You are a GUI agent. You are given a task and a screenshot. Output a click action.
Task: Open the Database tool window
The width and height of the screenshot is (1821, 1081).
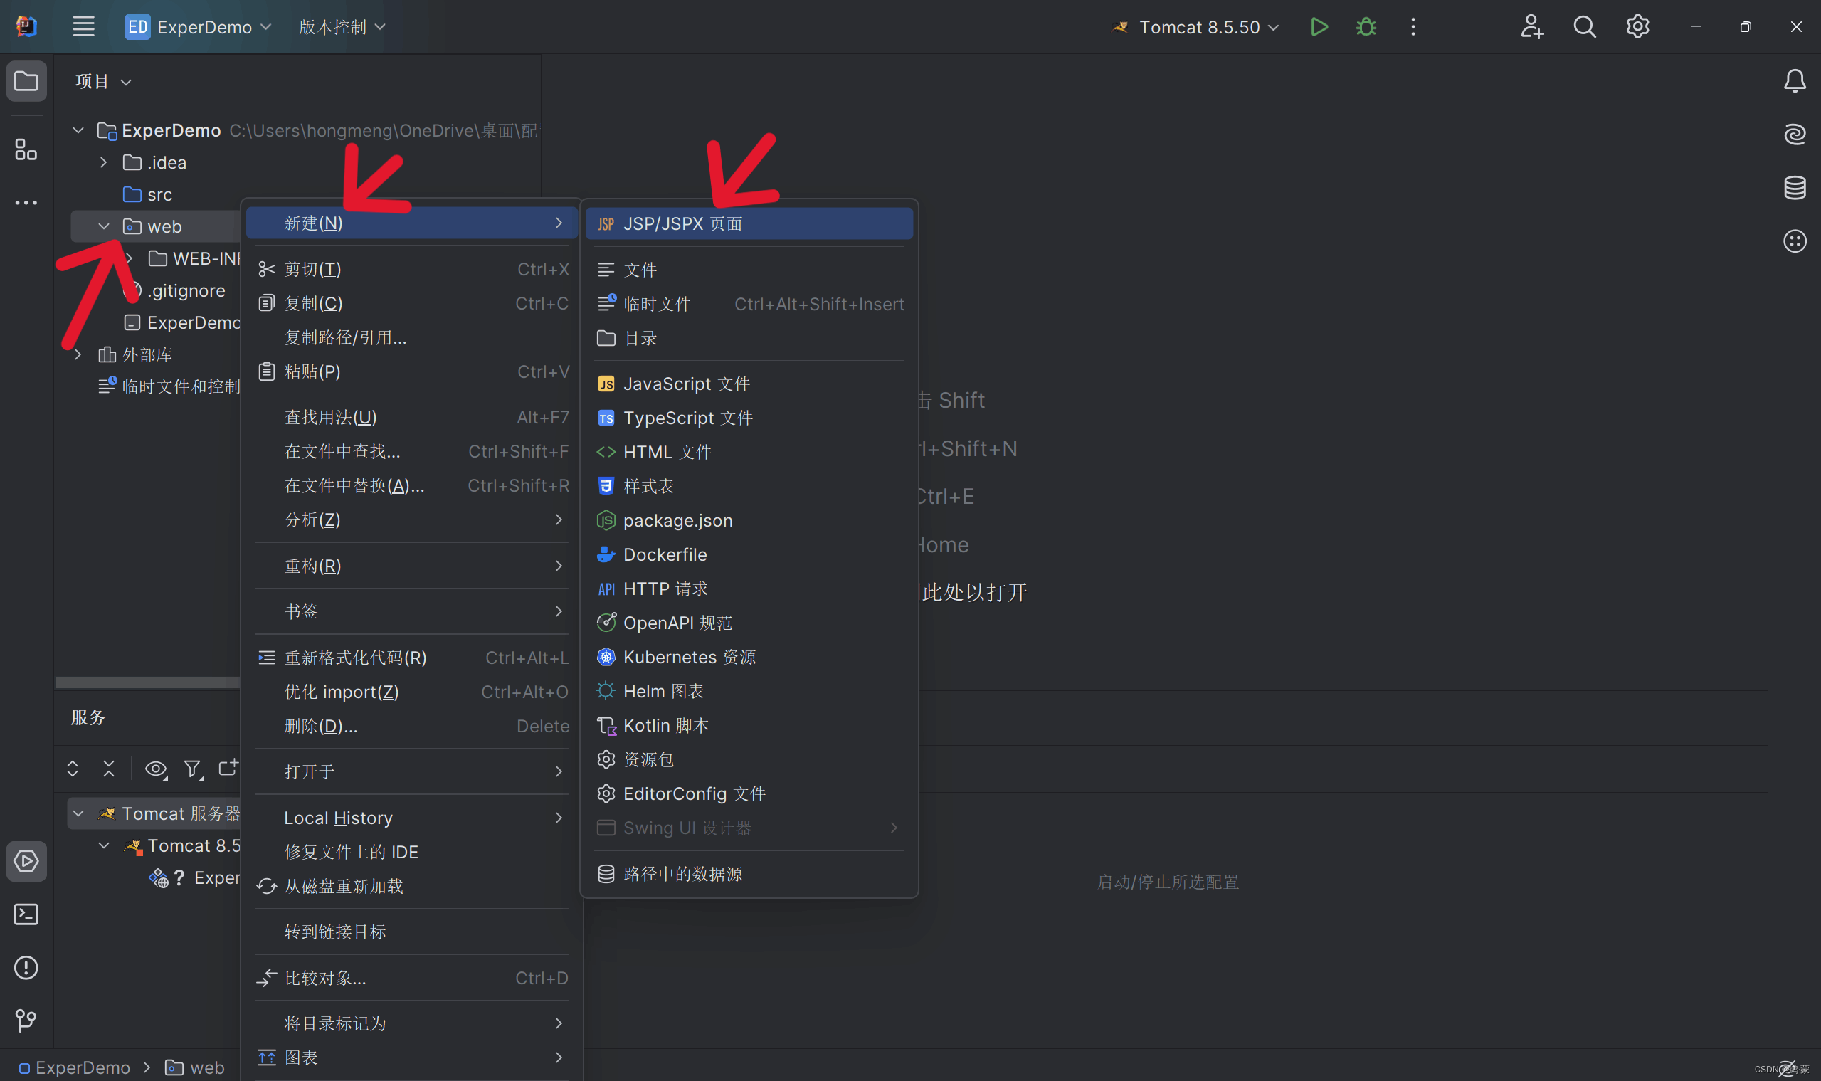[x=1795, y=187]
